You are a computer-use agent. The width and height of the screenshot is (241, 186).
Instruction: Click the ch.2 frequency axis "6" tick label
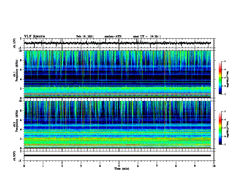point(21,120)
